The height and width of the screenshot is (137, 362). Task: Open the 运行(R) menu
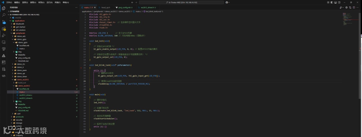tap(49, 2)
